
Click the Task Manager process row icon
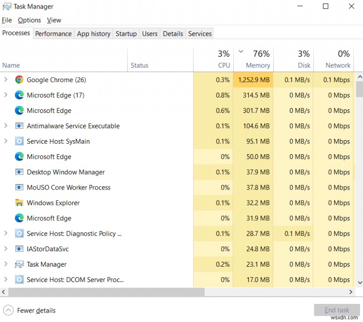coord(19,264)
